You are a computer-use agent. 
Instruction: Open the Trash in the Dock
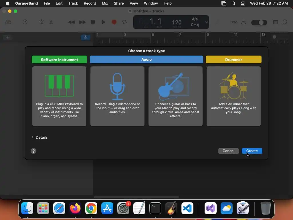[266, 208]
